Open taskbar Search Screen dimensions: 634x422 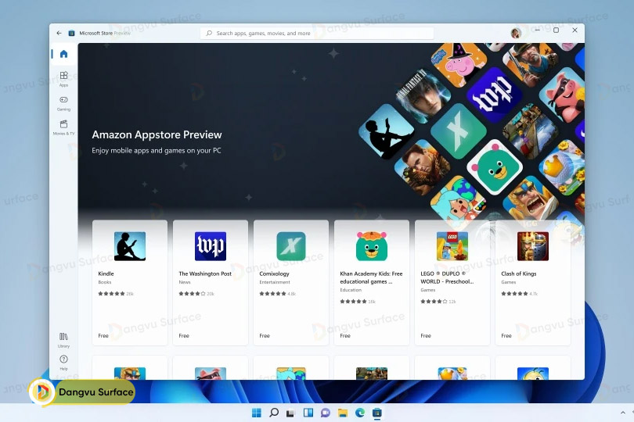(274, 413)
